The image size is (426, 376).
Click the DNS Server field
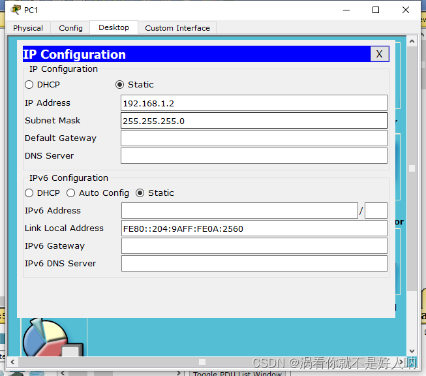tap(254, 156)
